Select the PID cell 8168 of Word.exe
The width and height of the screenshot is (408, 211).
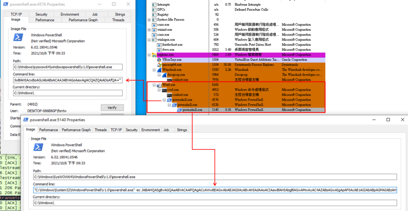[216, 85]
